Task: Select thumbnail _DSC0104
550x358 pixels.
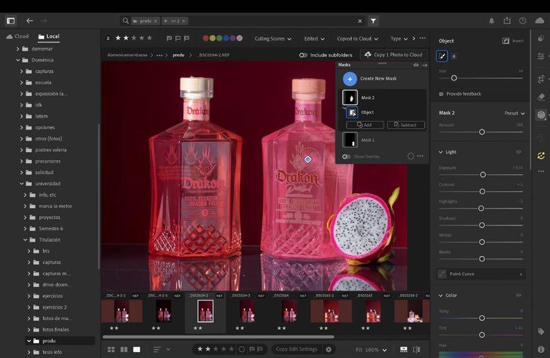Action: [x=289, y=311]
